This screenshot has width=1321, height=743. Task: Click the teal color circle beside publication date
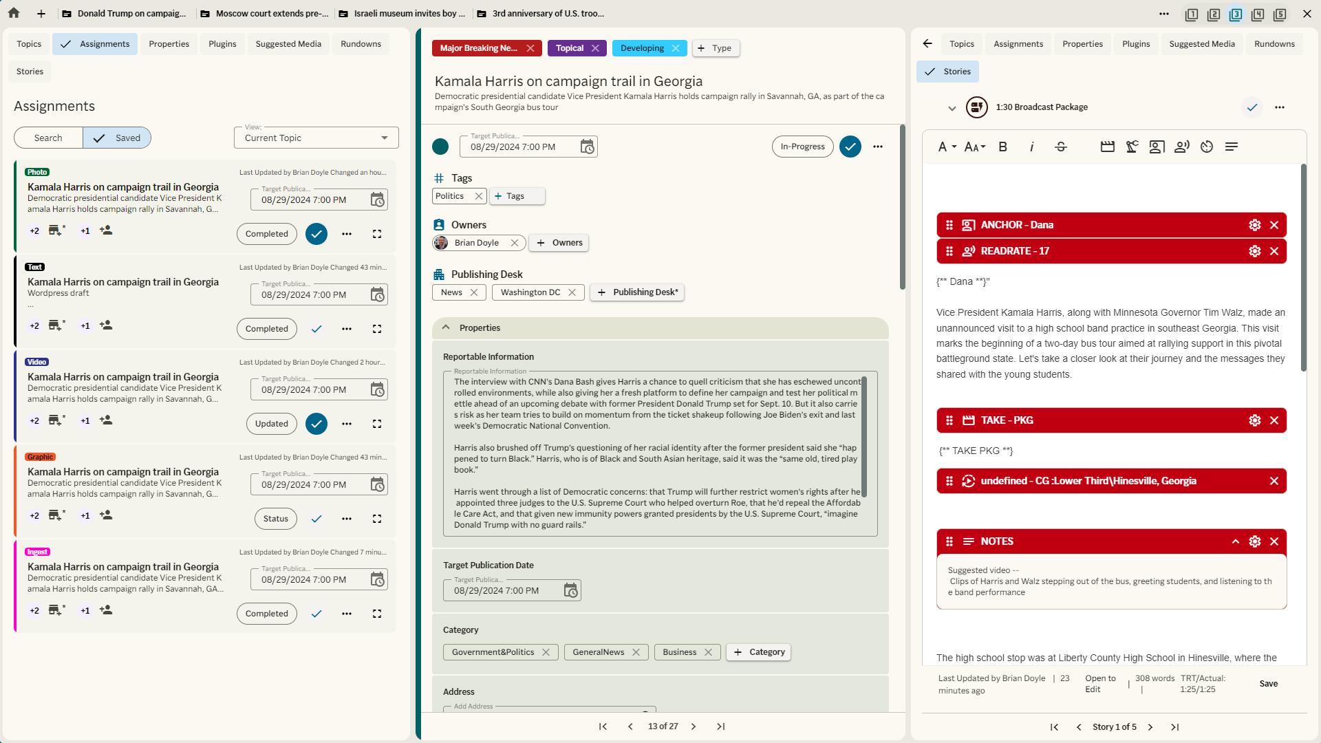(x=440, y=147)
